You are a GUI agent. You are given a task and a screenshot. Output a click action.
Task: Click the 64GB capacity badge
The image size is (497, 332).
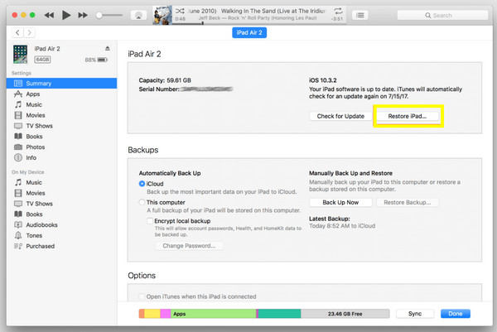42,60
